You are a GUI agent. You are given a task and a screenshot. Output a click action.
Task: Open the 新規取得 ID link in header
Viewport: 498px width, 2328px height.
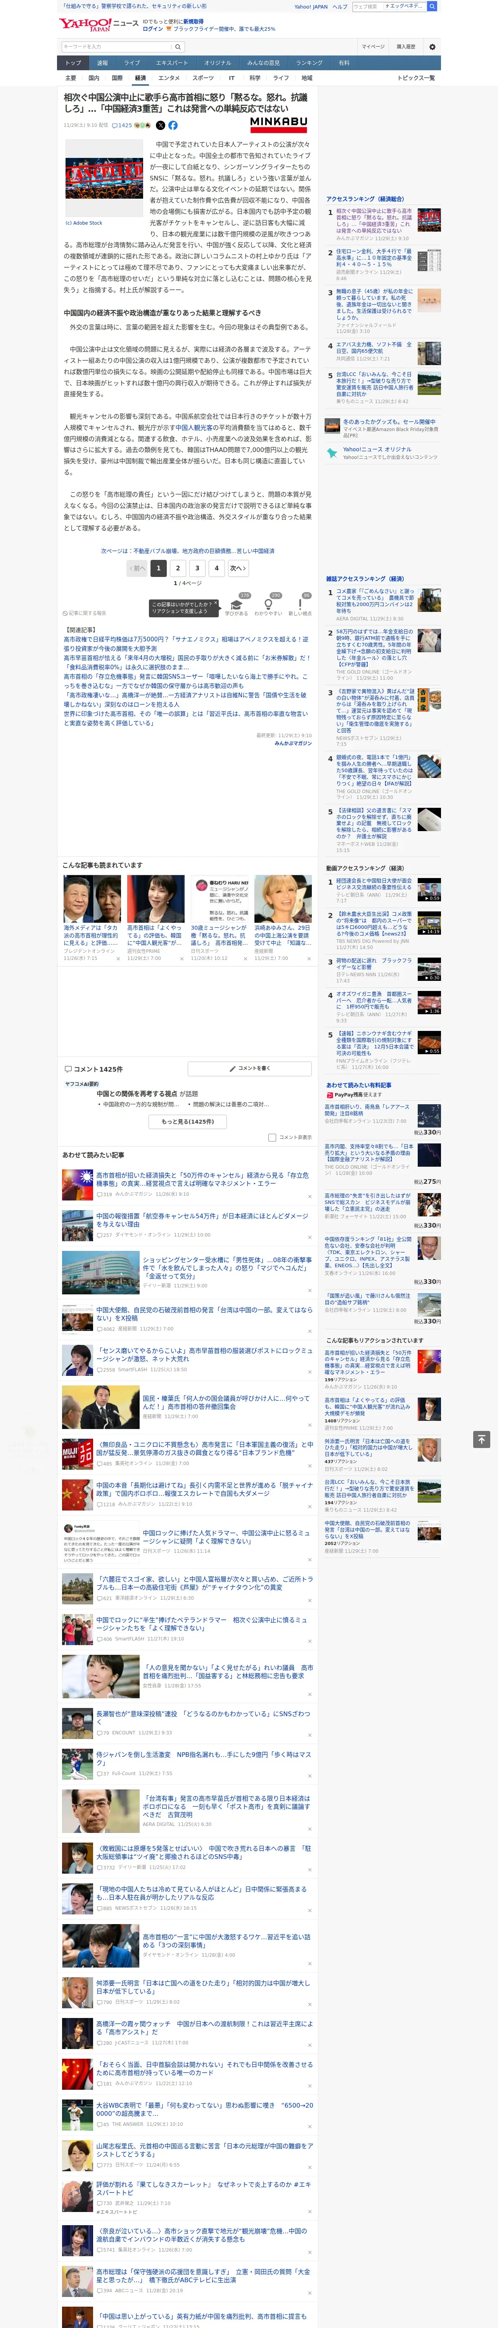[194, 21]
